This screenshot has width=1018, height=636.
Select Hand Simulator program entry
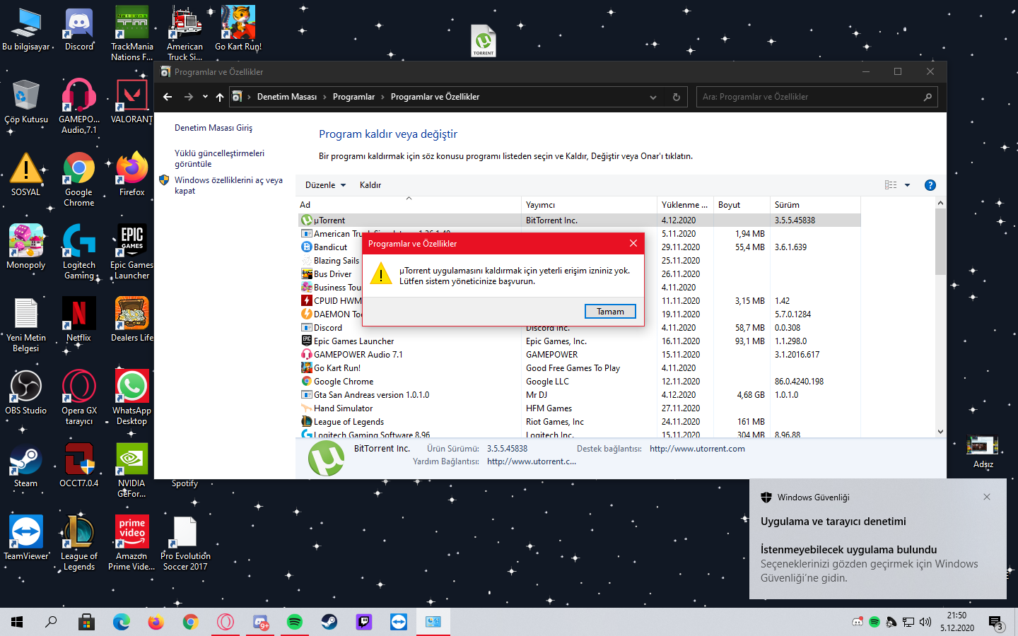(580, 408)
